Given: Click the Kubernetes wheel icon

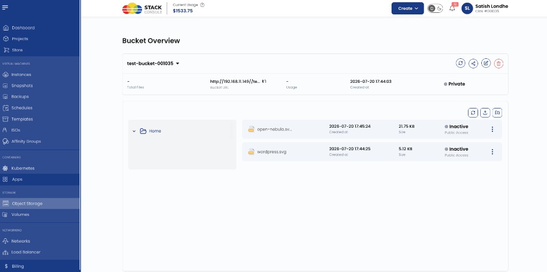Looking at the screenshot, I should coord(5,168).
